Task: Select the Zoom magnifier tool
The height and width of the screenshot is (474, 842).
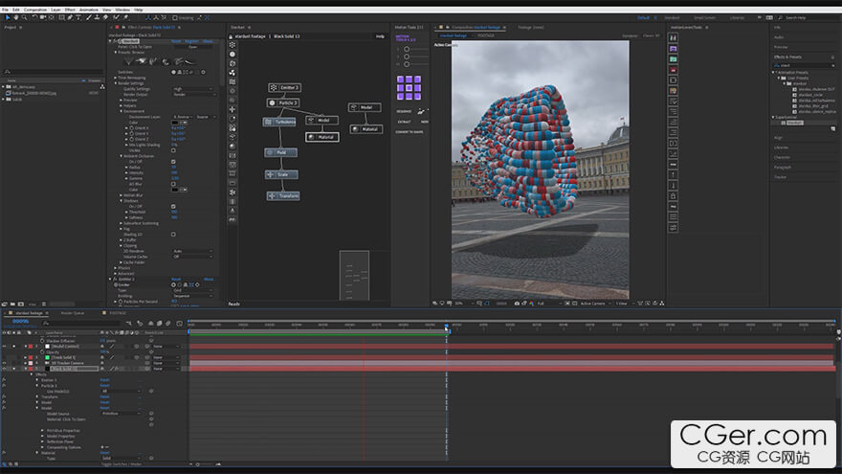Action: point(24,18)
